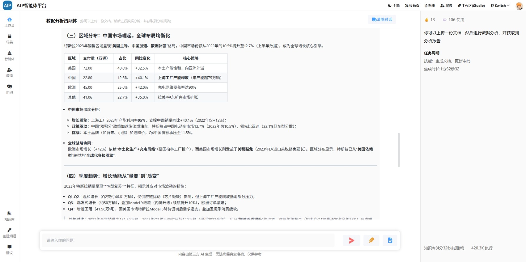Click the 组织 sidebar icon
Image resolution: width=526 pixels, height=262 pixels.
coord(9,89)
